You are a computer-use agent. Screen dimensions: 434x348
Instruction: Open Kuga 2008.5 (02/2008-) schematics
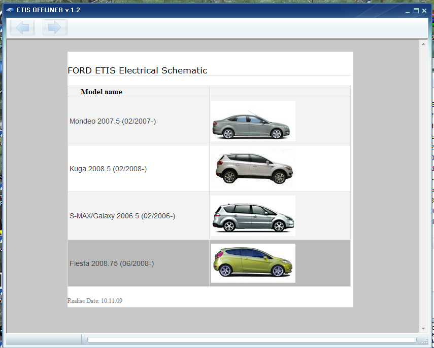(108, 169)
